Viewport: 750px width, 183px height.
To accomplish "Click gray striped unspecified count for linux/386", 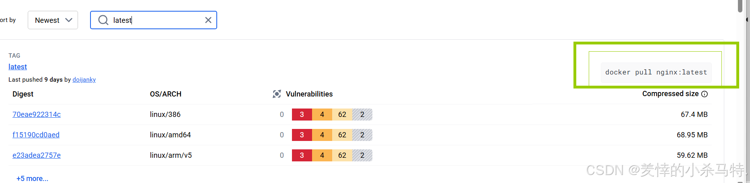I will [362, 115].
